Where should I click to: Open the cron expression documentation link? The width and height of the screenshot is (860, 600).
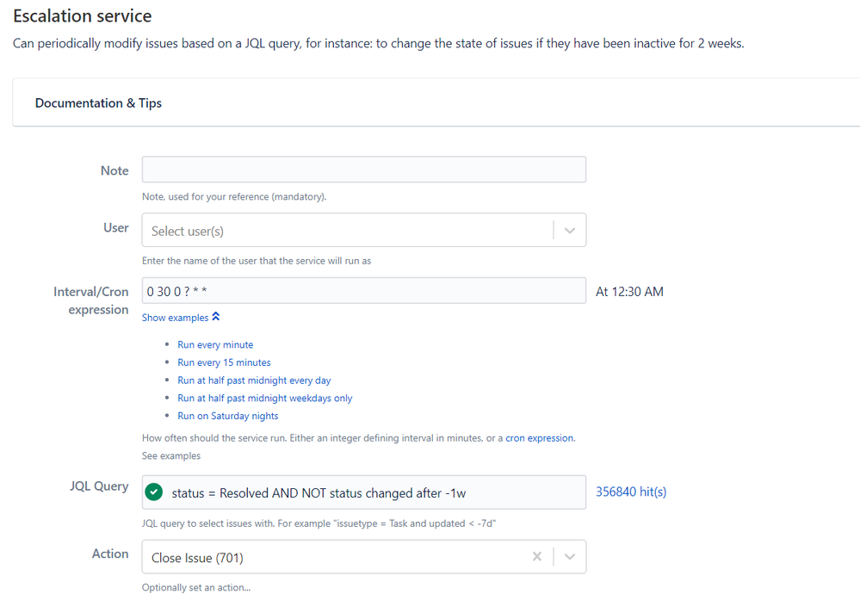[539, 437]
